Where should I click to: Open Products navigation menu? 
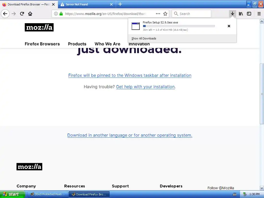point(77,44)
